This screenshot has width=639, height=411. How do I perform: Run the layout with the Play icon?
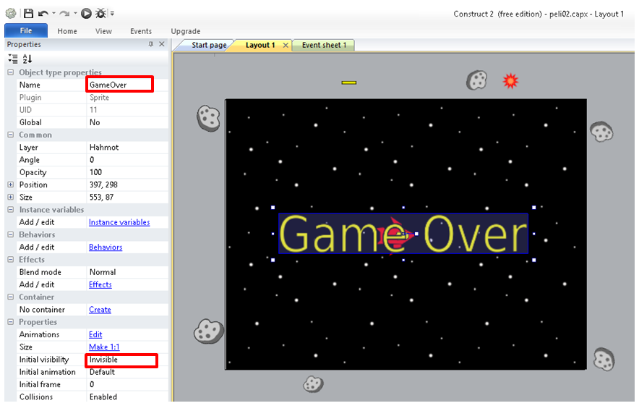[86, 13]
